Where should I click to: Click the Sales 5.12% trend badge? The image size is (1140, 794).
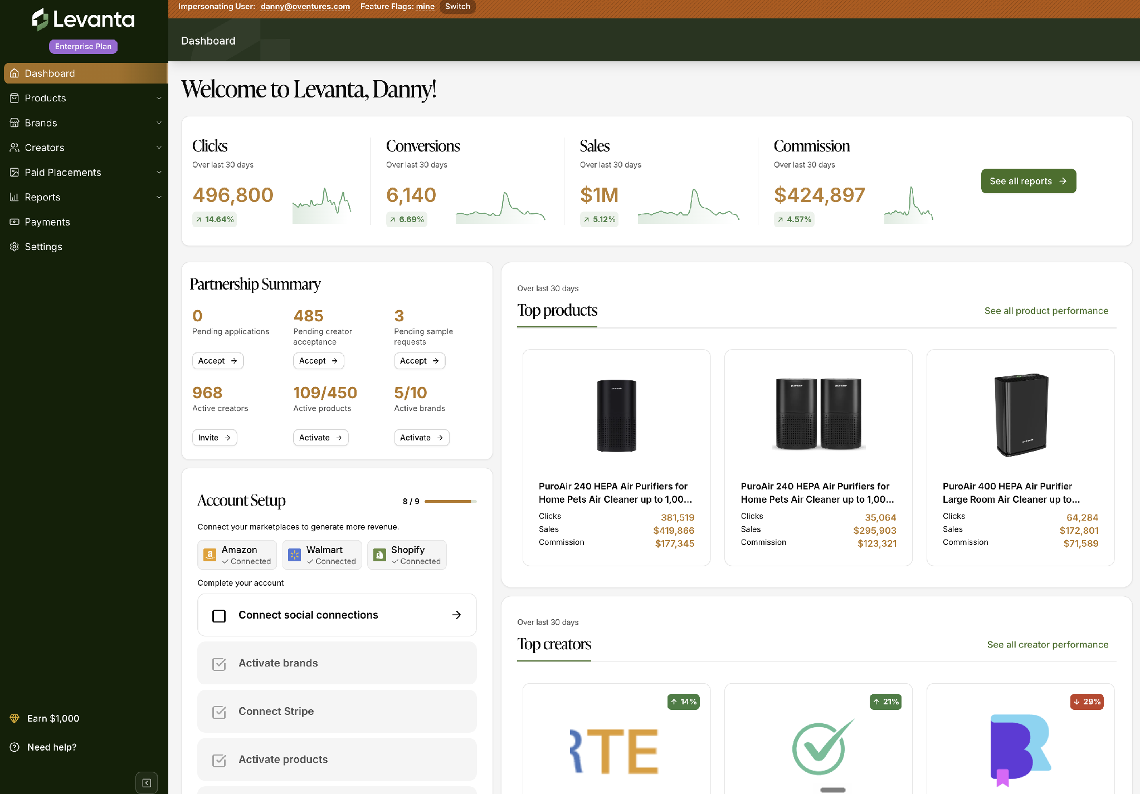click(600, 219)
